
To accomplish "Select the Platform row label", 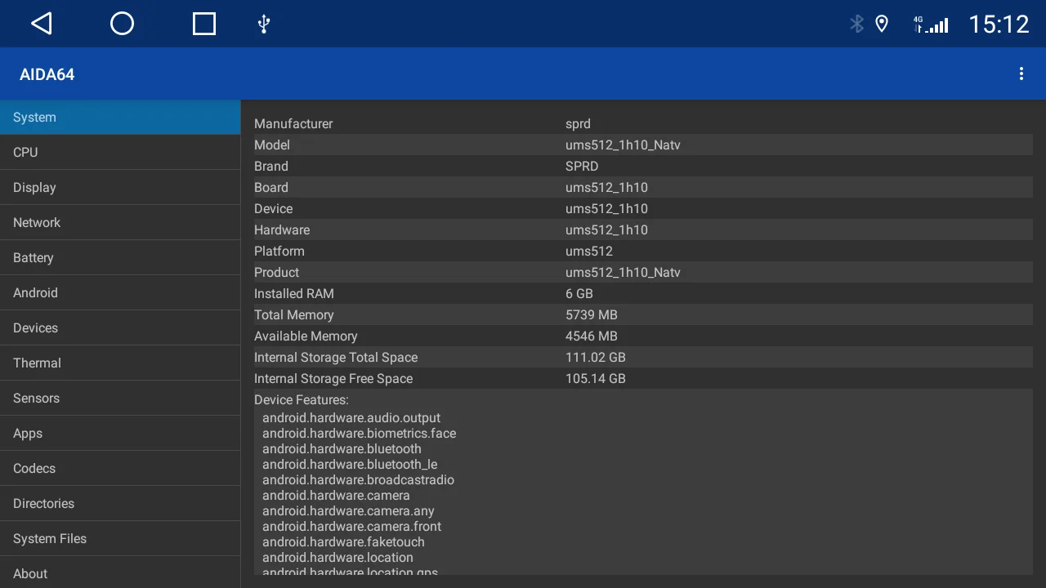I will point(279,252).
